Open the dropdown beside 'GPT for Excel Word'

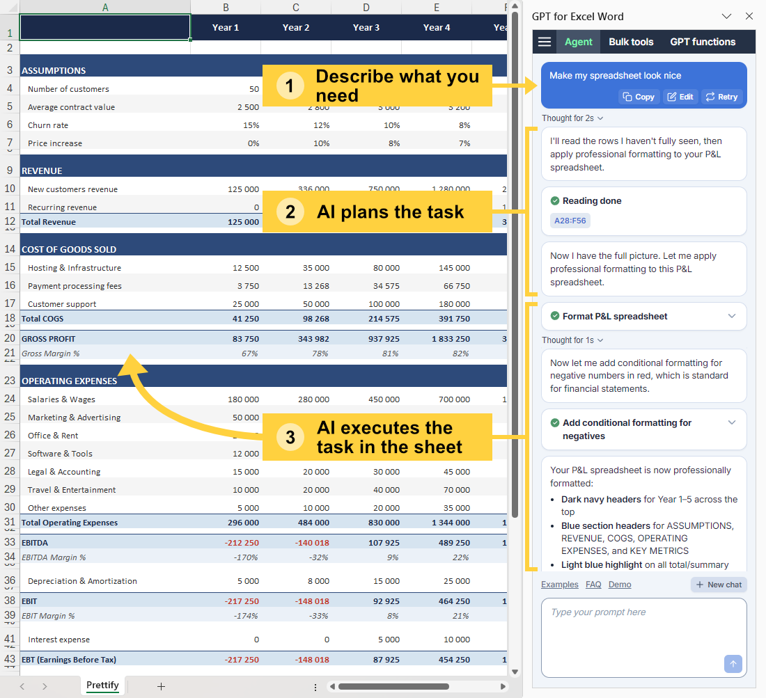pos(726,16)
